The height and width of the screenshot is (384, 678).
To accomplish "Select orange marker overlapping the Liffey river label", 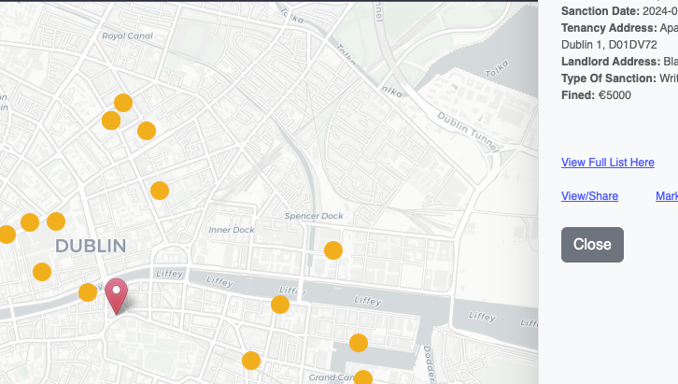I will click(280, 305).
